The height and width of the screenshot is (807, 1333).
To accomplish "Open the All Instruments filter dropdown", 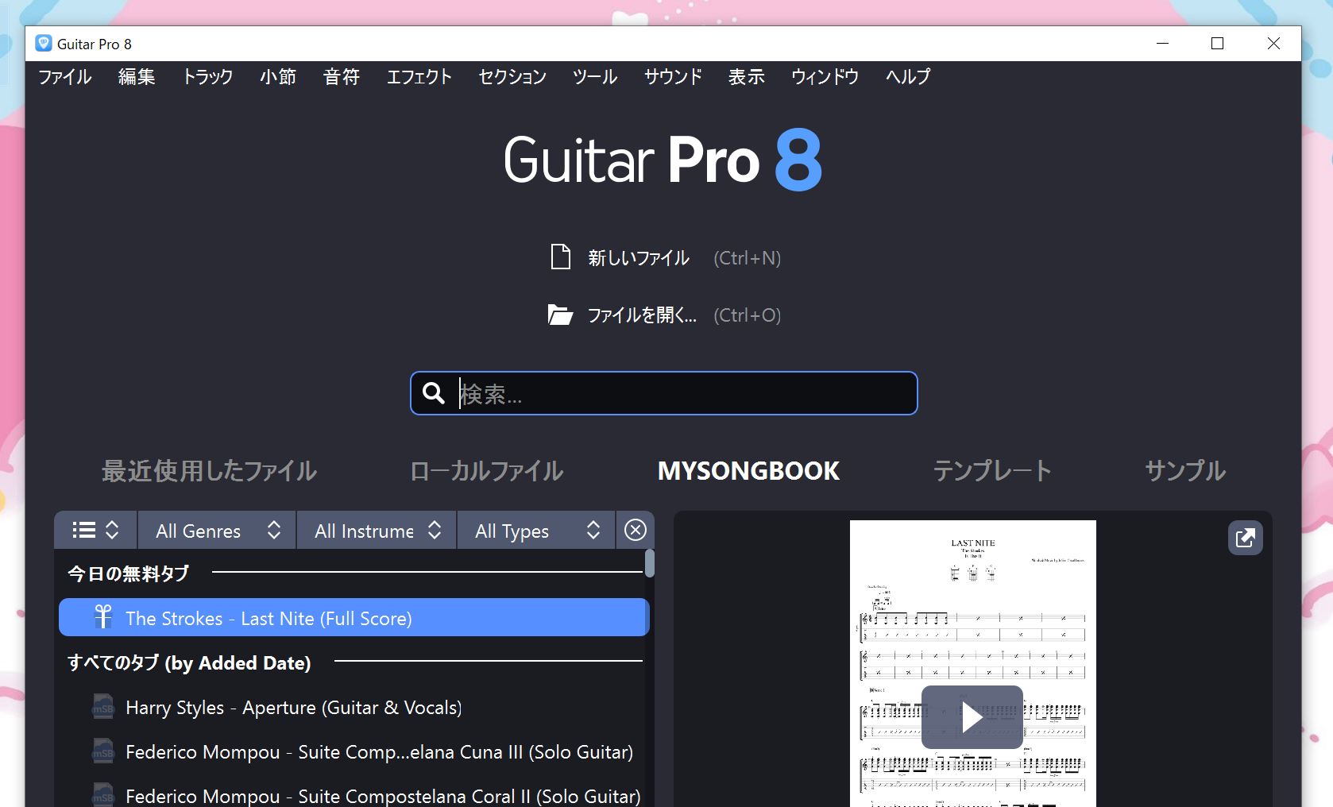I will (x=377, y=530).
